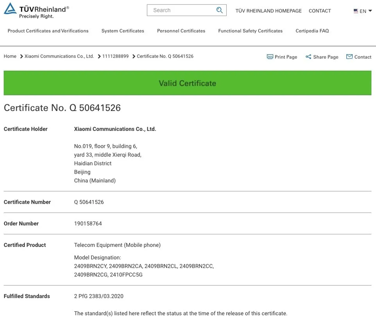
Task: Visit TÜV Rheinland Homepage link
Action: click(268, 11)
